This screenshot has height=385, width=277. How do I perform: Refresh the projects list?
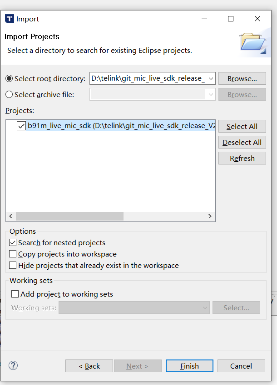(x=242, y=158)
